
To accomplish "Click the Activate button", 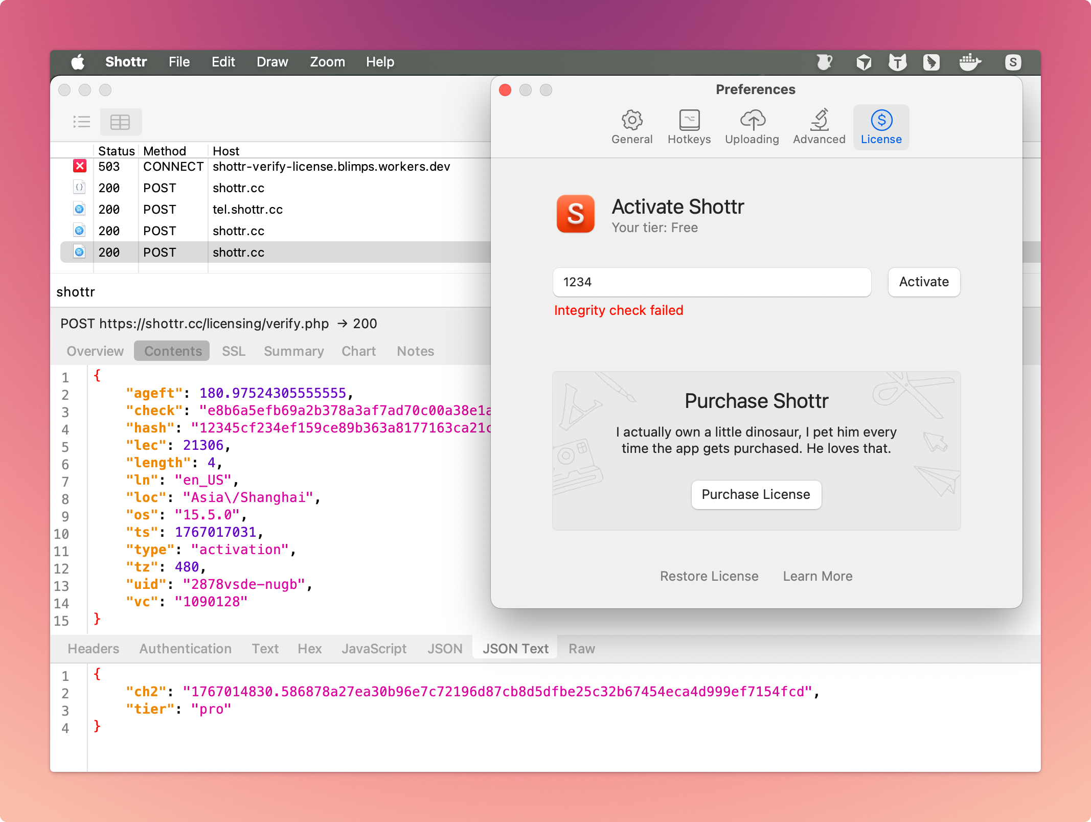I will (923, 282).
